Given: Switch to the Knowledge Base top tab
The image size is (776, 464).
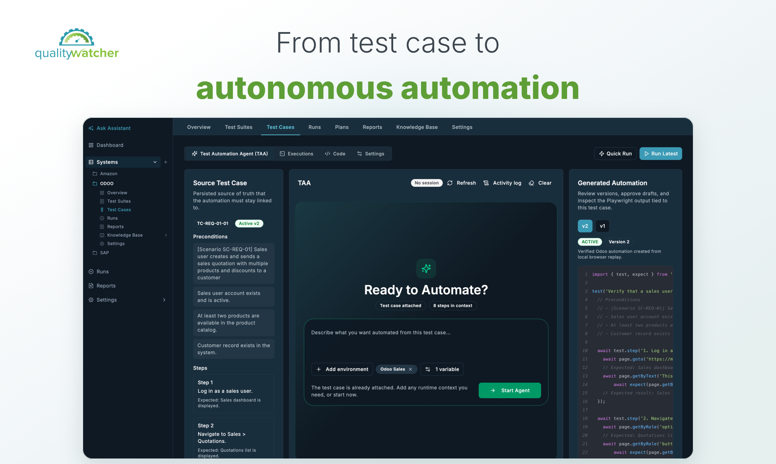Looking at the screenshot, I should [417, 127].
